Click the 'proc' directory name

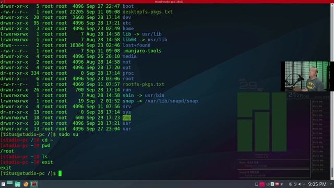[128, 73]
